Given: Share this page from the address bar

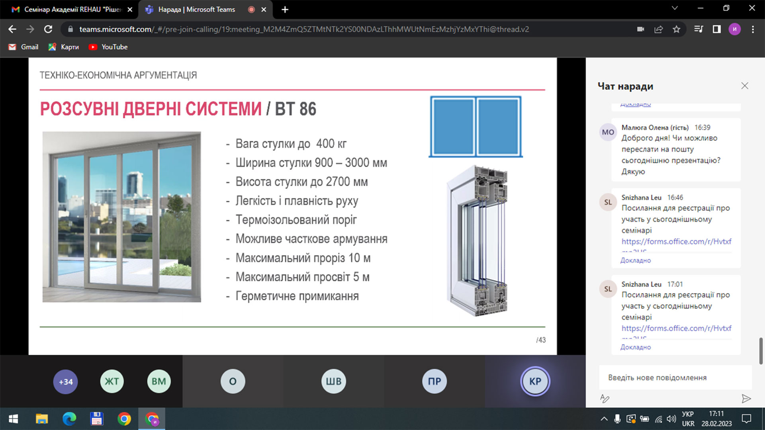Looking at the screenshot, I should (659, 29).
